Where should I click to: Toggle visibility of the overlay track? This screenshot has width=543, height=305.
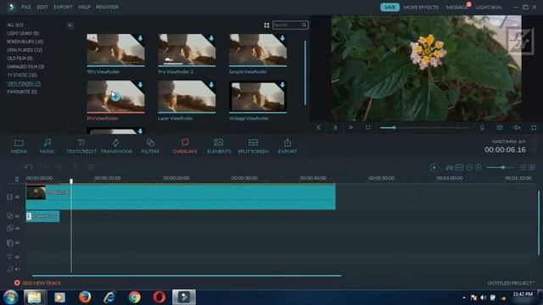[17, 216]
